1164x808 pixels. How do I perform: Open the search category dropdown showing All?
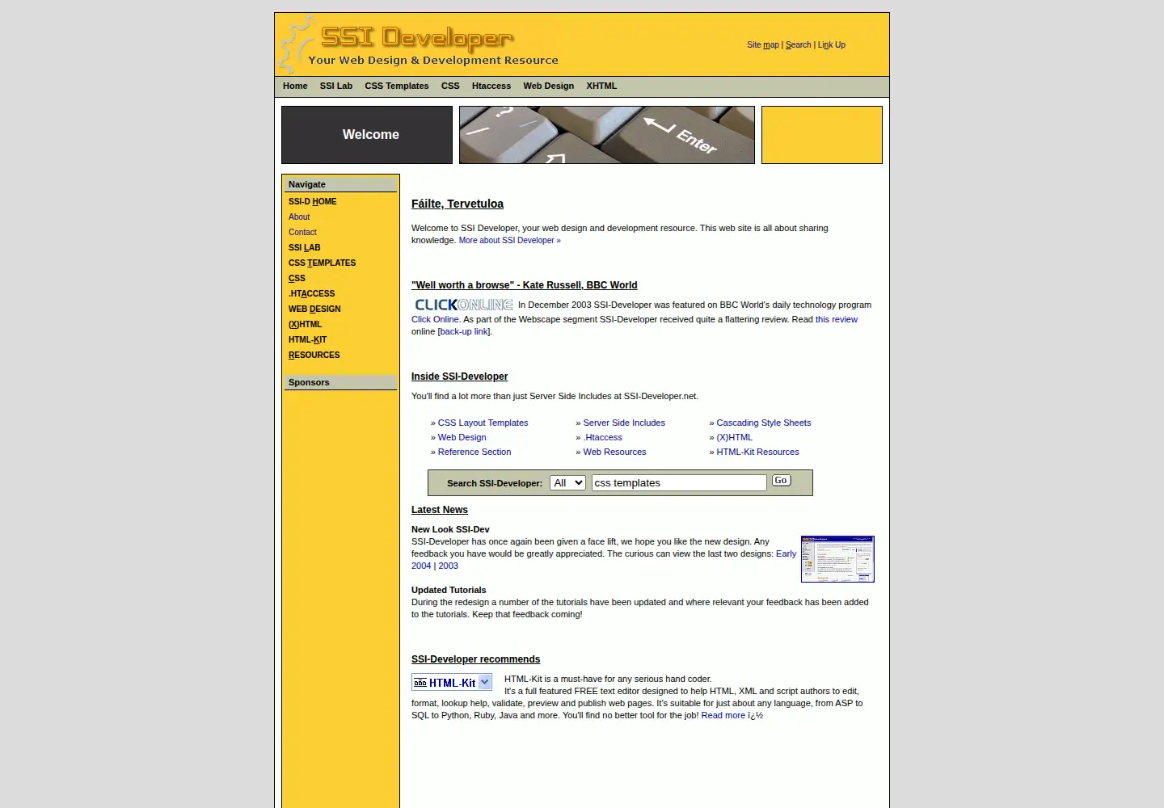coord(567,482)
